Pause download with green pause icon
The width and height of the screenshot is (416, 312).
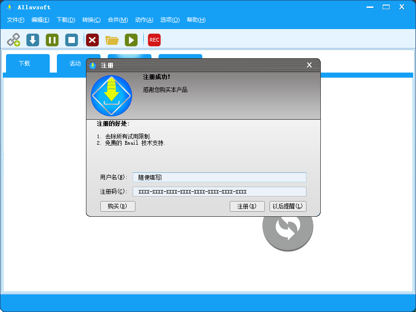(52, 40)
